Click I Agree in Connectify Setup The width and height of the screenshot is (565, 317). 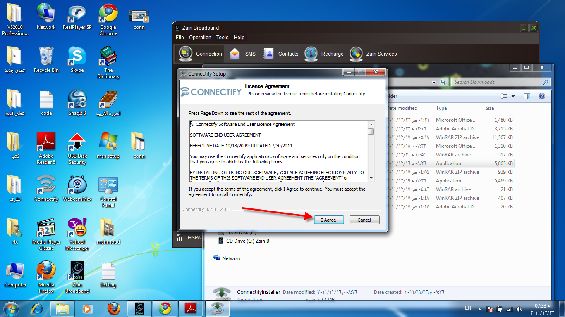coord(329,220)
